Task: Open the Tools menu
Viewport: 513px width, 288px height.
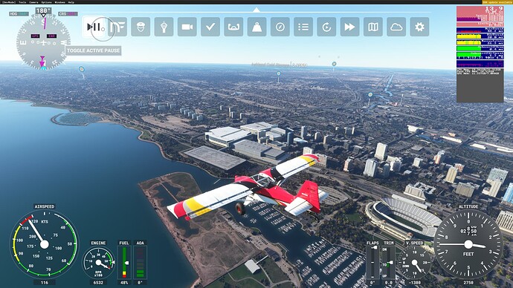Action: (x=22, y=2)
